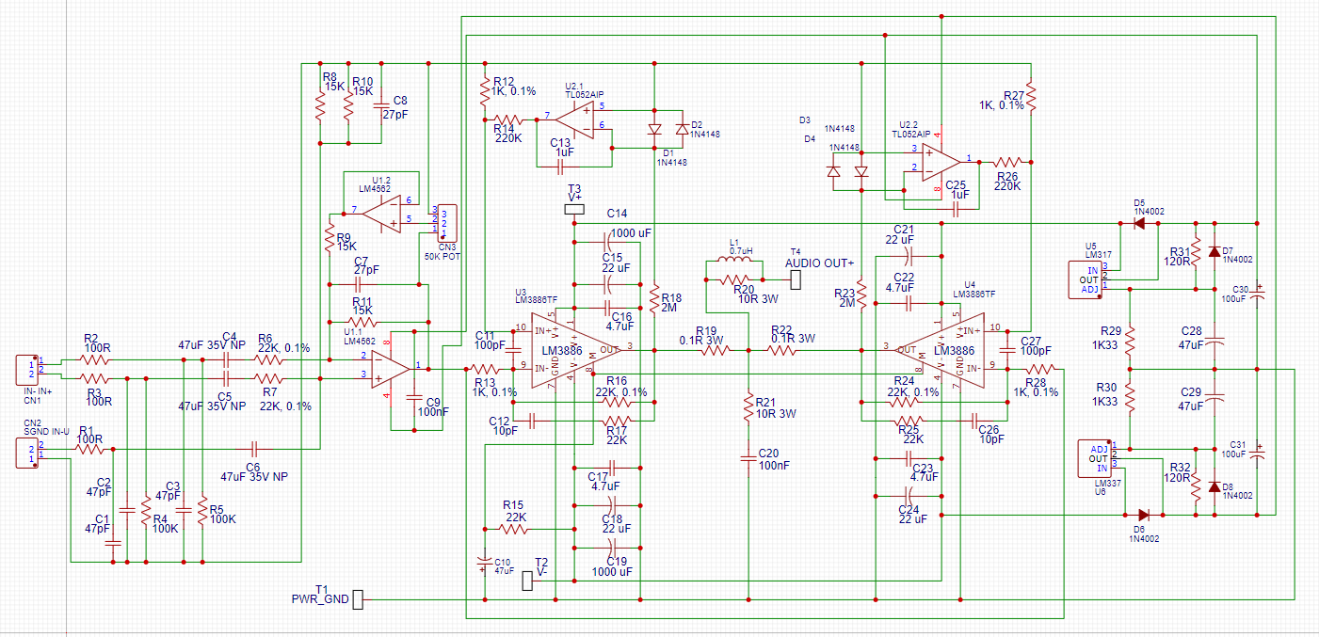Select the CN2 SGND connector symbol
1319x637 pixels.
click(x=26, y=454)
